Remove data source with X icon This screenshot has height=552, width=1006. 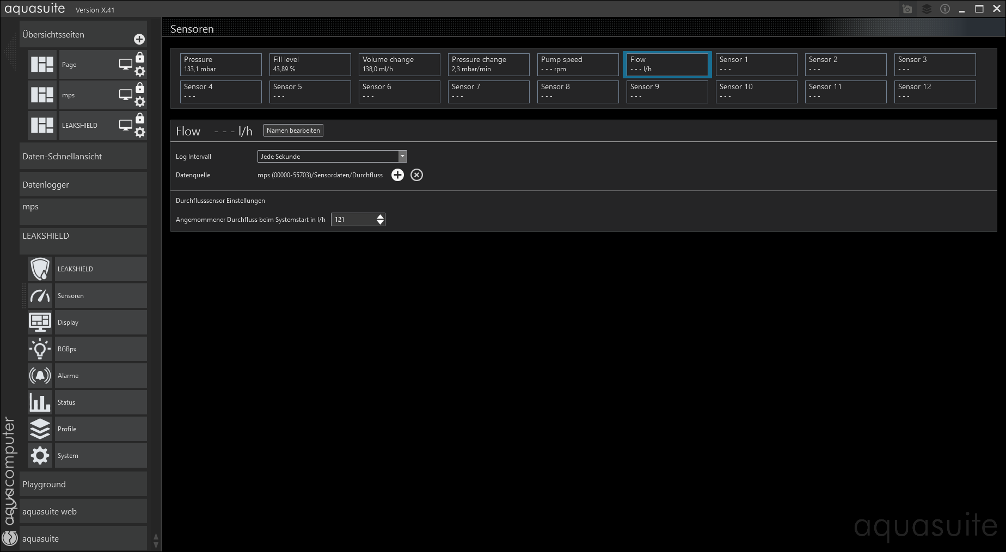tap(416, 175)
